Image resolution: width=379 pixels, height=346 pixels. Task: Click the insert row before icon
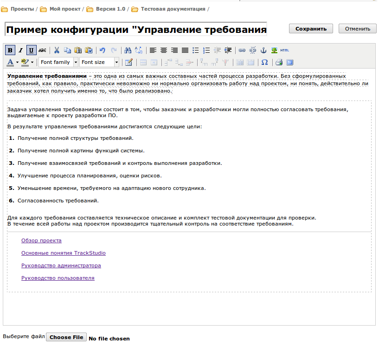pyautogui.click(x=168, y=62)
